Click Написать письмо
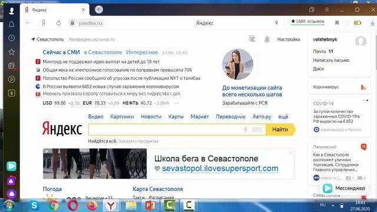Screen dimensions: 377x212 331,60
